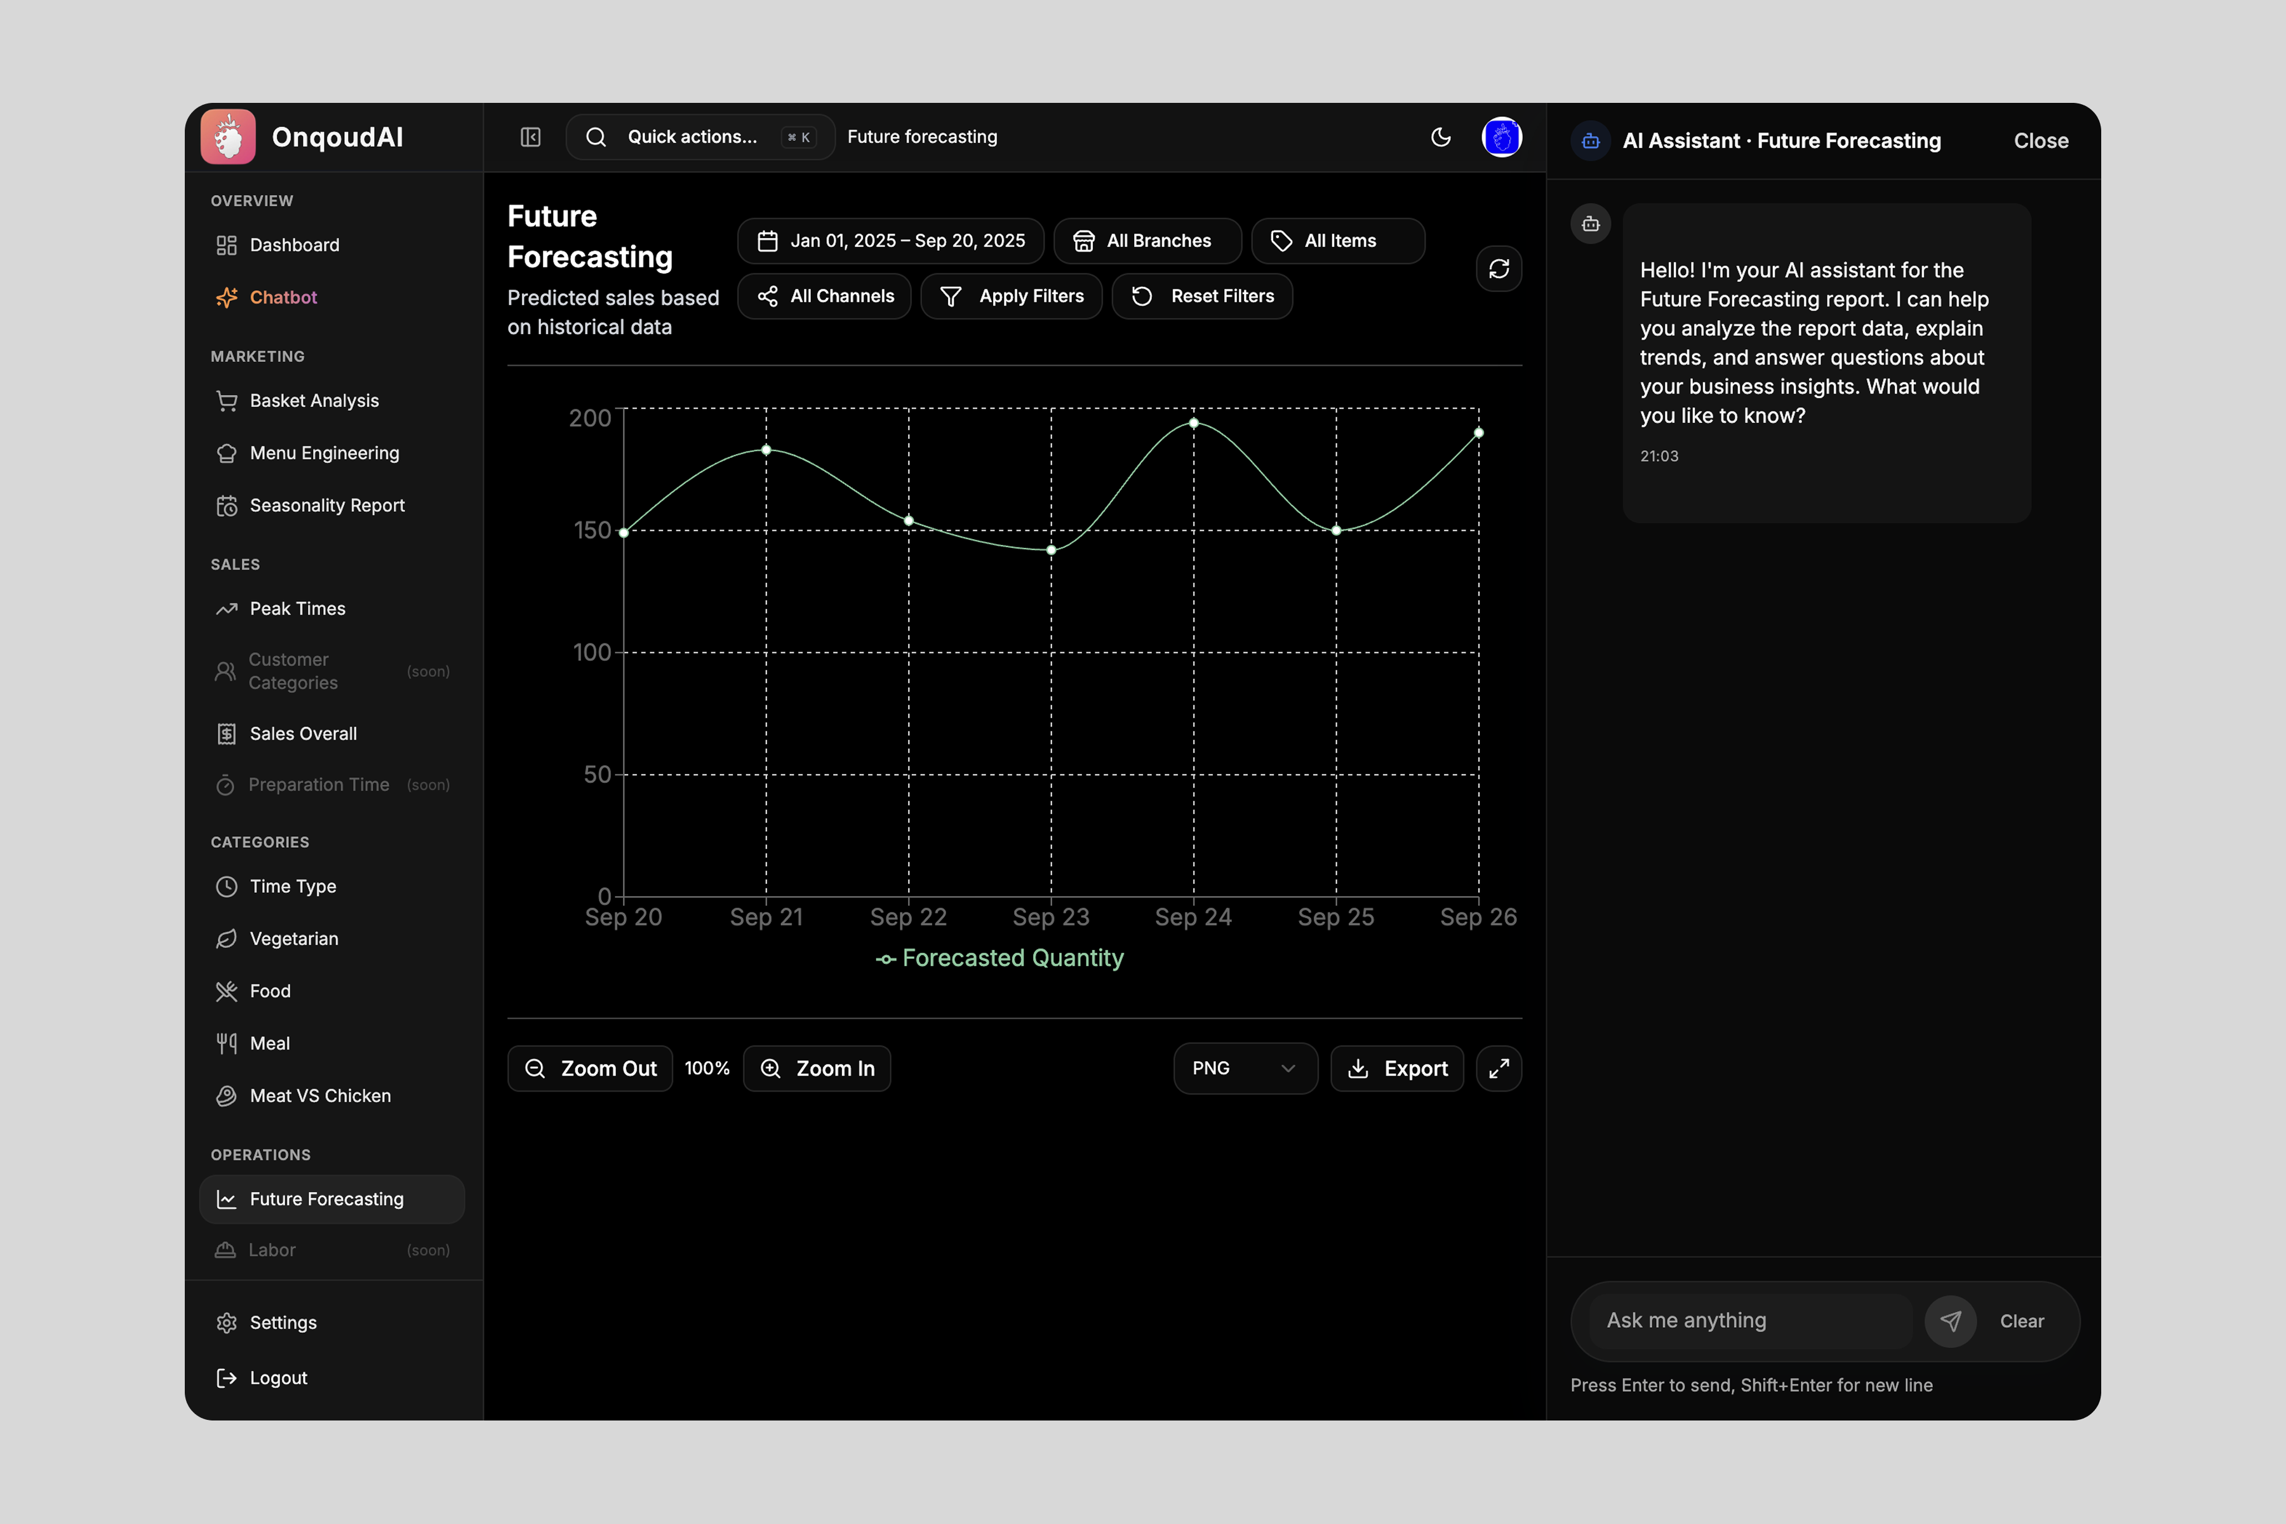Click the OnqoudAI logo
2286x1524 pixels.
coord(229,137)
